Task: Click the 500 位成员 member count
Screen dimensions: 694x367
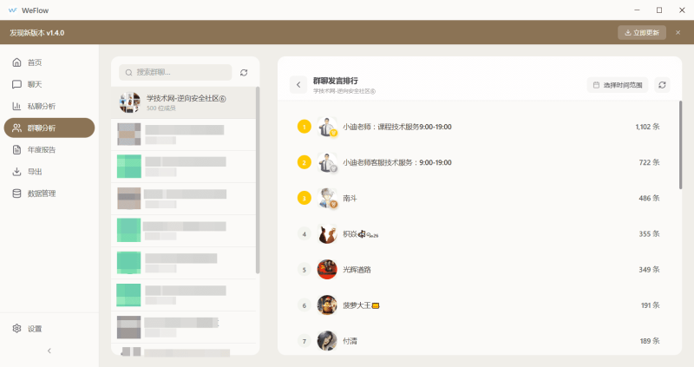Action: coord(161,108)
